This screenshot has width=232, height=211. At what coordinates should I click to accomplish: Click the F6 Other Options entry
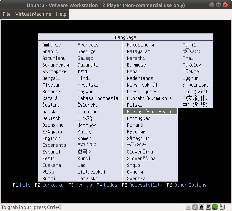click(x=187, y=185)
